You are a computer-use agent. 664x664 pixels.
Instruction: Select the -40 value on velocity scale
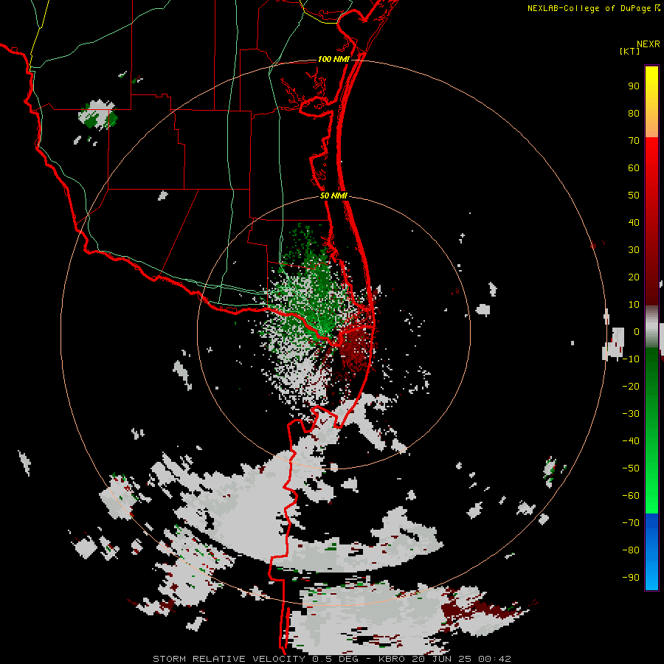click(631, 441)
